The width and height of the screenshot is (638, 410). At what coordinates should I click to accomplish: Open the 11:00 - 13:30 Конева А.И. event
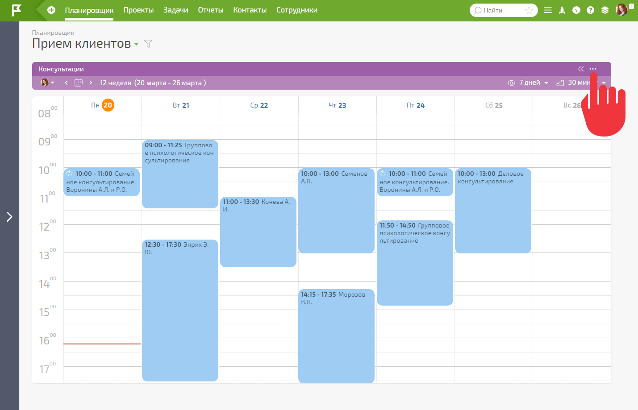258,232
